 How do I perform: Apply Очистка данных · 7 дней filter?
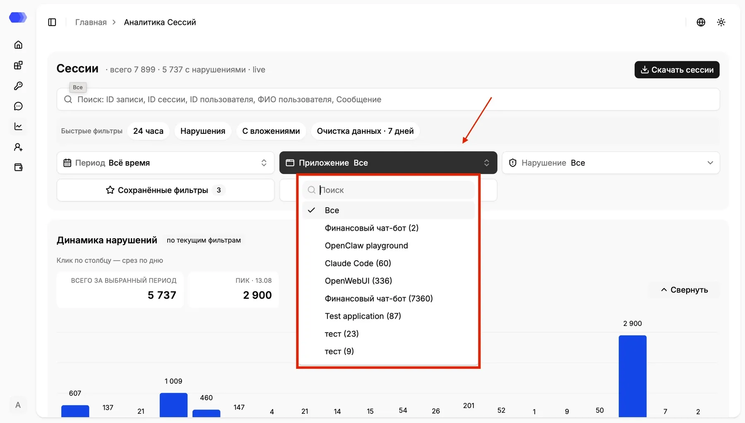[365, 131]
